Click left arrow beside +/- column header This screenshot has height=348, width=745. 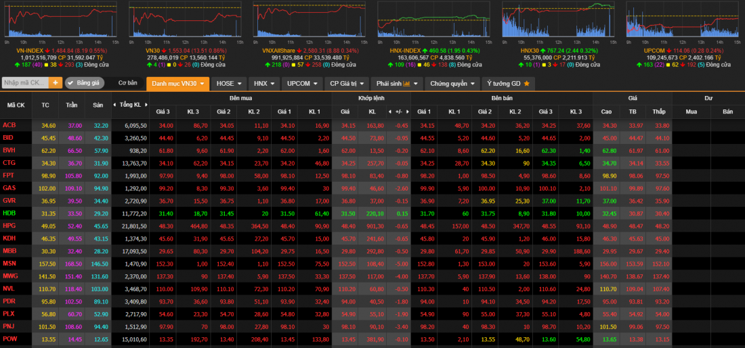point(391,111)
